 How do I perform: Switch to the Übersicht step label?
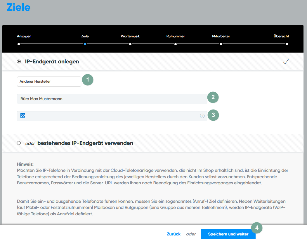(281, 36)
